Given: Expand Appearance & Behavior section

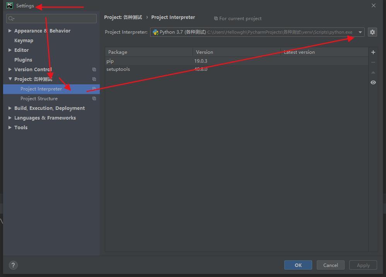Looking at the screenshot, I should (10, 31).
